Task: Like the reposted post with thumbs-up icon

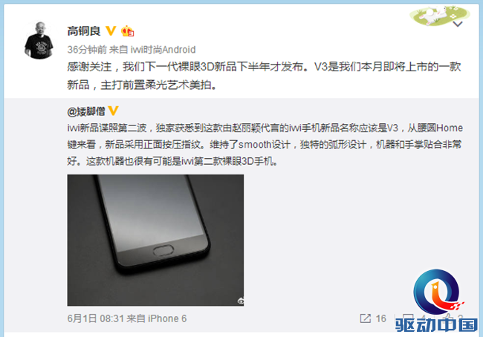Action: click(448, 318)
